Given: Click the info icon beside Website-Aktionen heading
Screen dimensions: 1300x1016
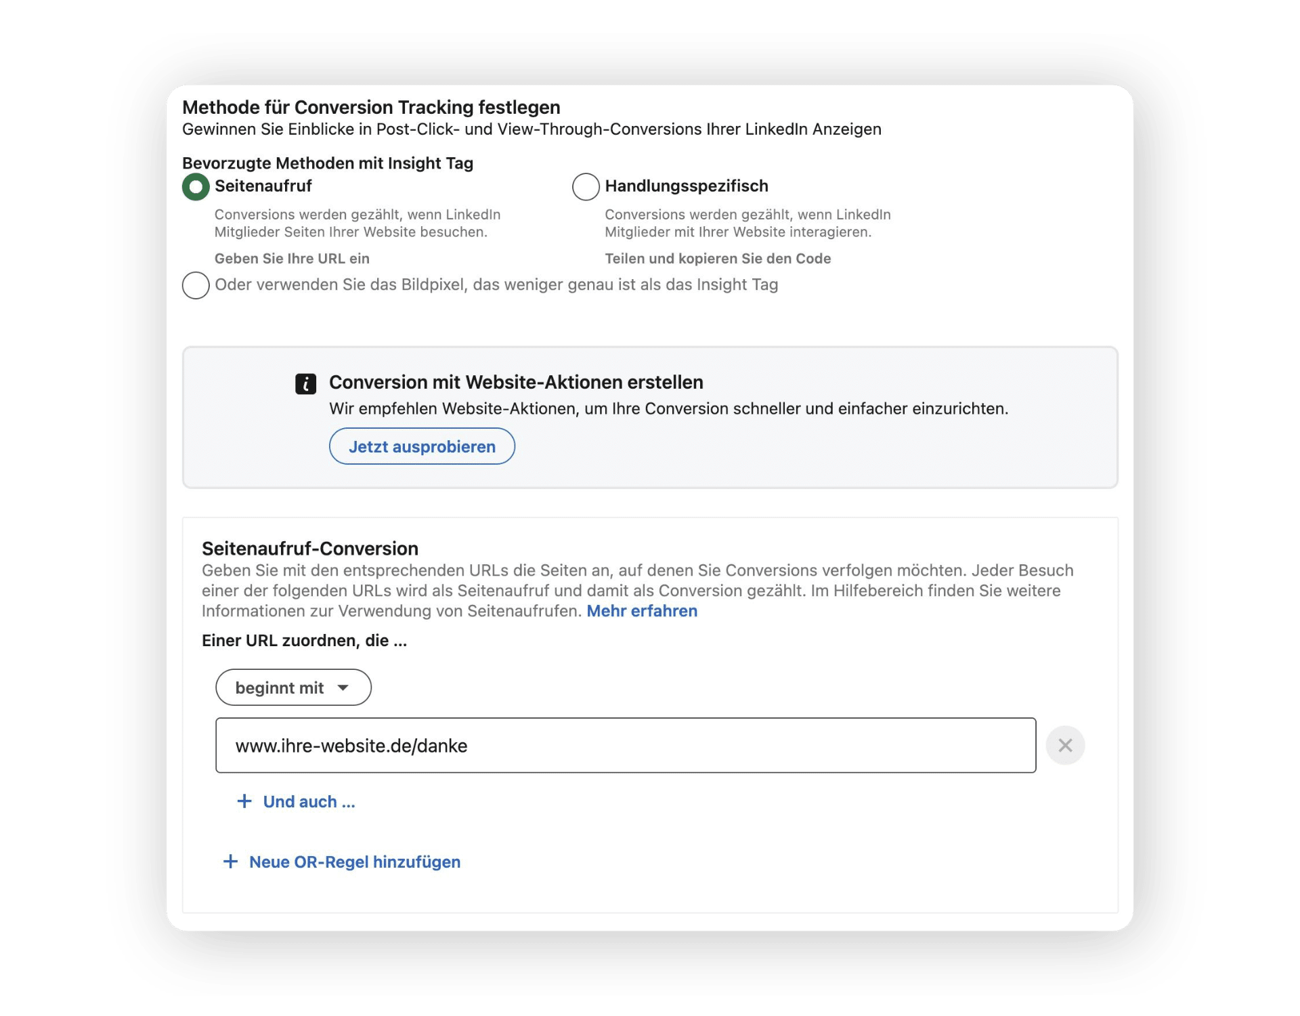Looking at the screenshot, I should [305, 384].
